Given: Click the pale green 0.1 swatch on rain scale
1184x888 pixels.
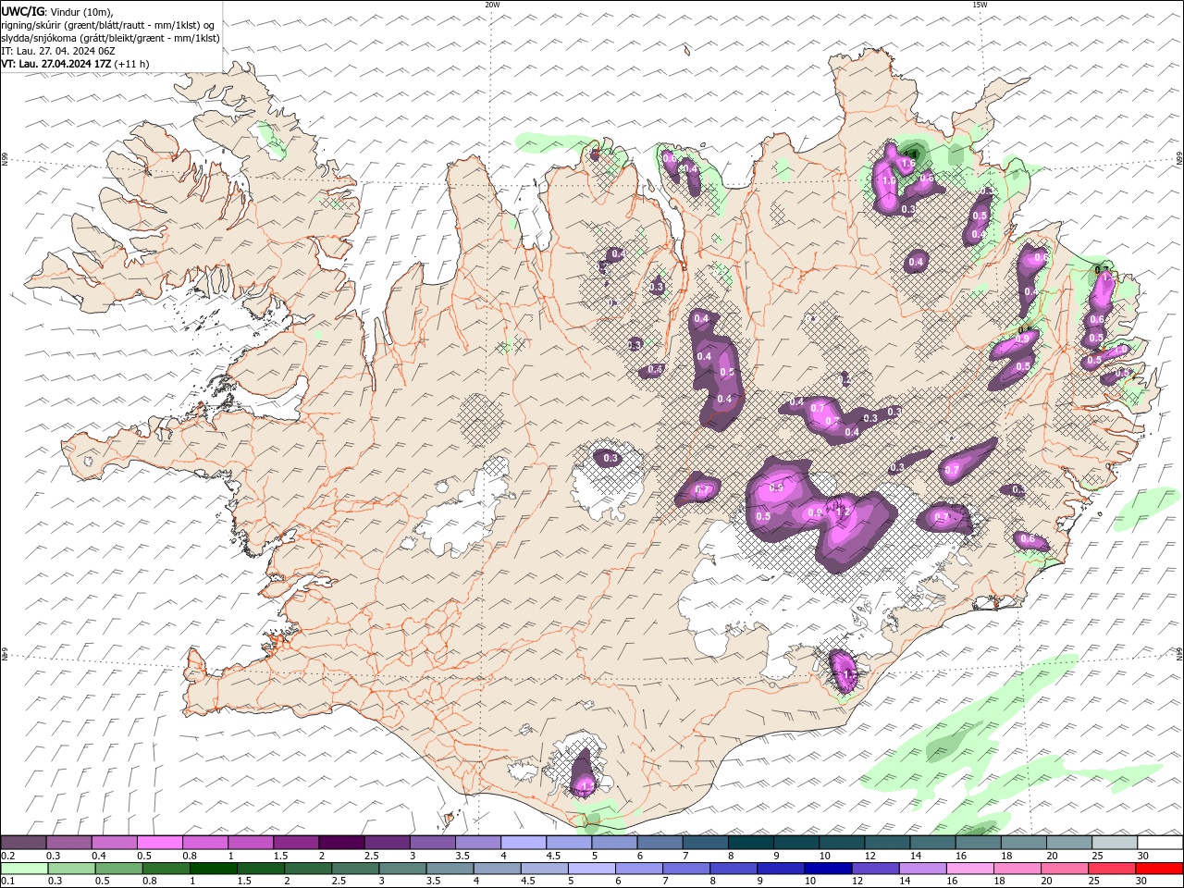Looking at the screenshot, I should (24, 869).
